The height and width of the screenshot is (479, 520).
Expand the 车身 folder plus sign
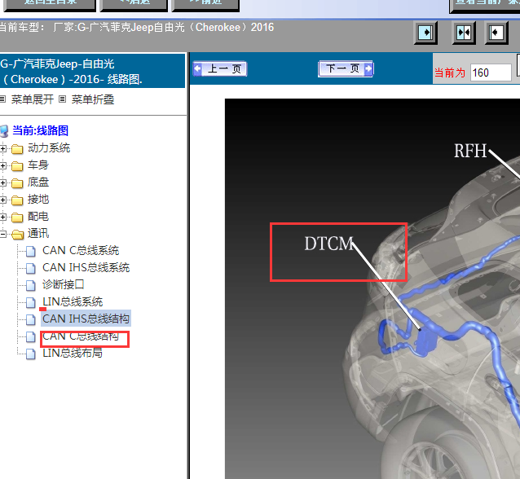coord(3,165)
